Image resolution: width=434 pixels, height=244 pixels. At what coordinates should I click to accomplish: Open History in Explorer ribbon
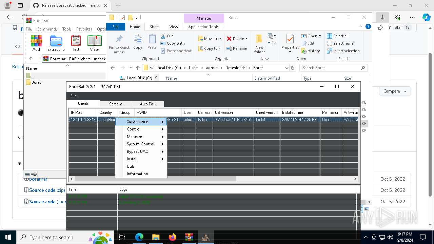310,51
